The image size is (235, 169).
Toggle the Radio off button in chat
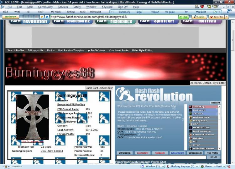tap(215, 103)
